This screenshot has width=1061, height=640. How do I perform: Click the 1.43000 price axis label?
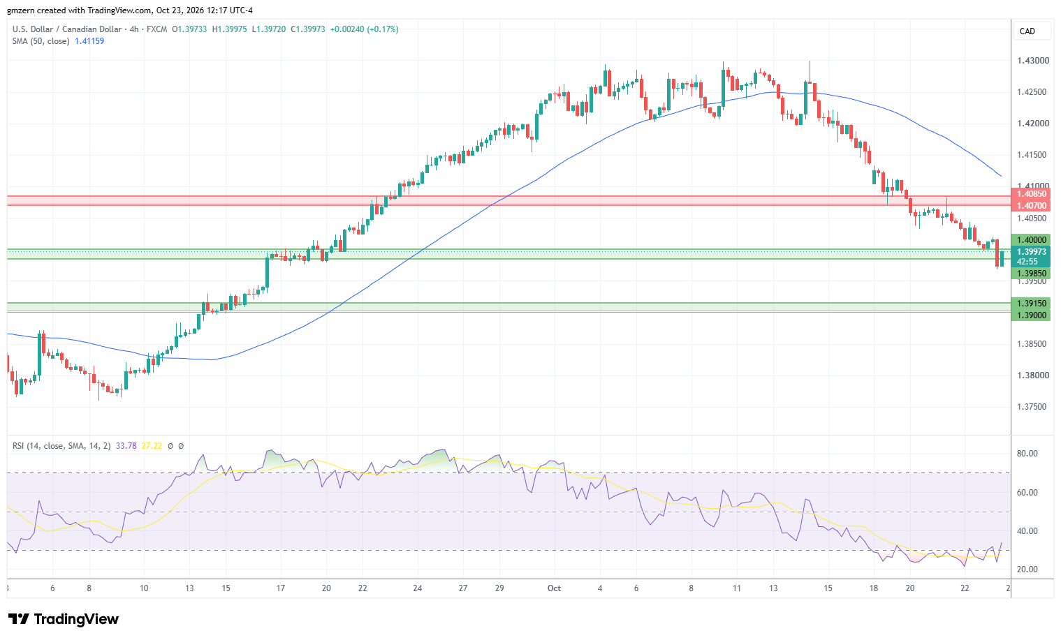point(1032,61)
